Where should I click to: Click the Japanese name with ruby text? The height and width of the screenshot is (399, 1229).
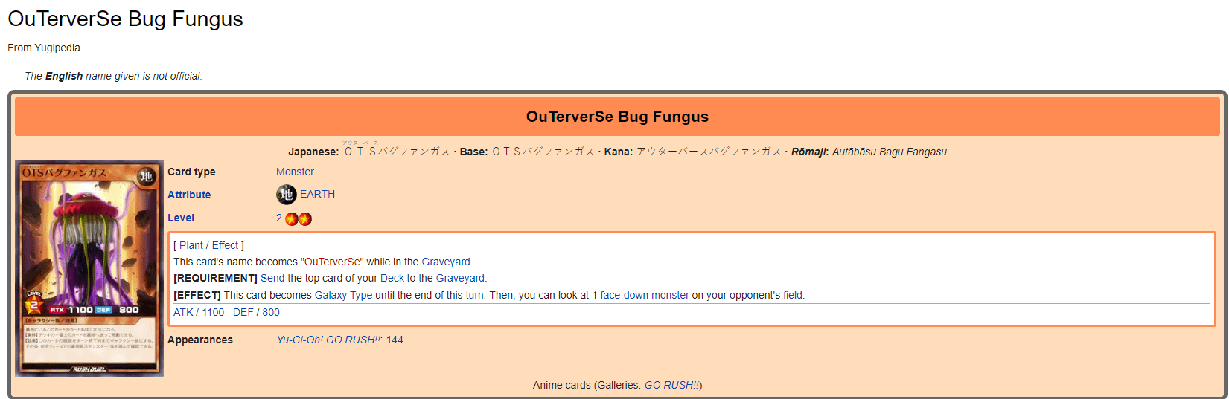tap(396, 149)
